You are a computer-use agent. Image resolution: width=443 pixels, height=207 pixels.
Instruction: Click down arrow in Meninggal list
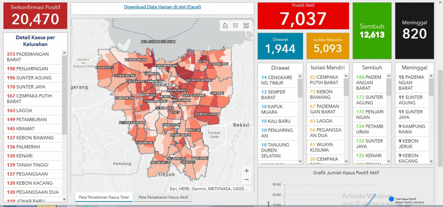tap(431, 161)
